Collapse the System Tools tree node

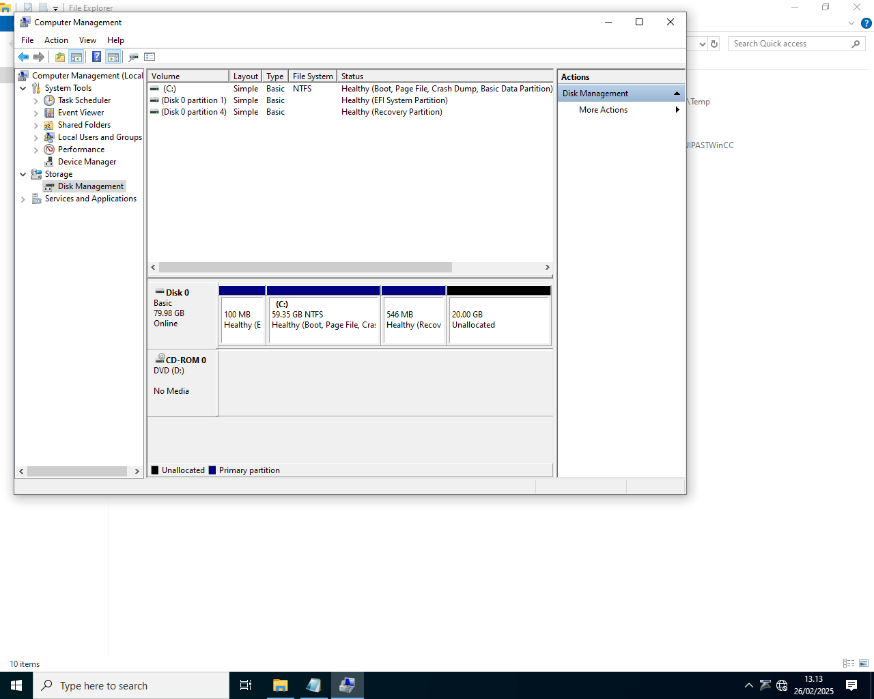point(23,88)
